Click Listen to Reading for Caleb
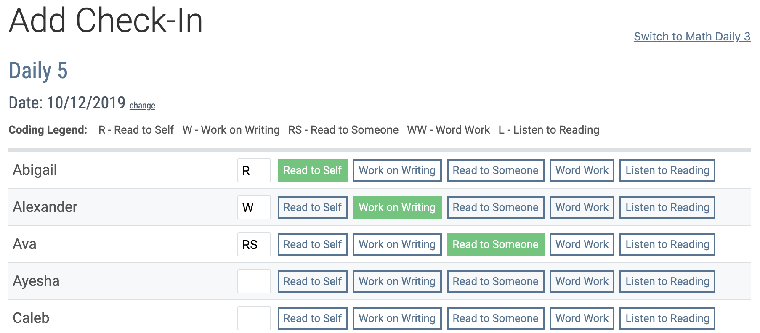 point(667,318)
